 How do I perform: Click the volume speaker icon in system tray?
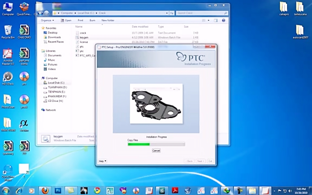click(x=290, y=191)
